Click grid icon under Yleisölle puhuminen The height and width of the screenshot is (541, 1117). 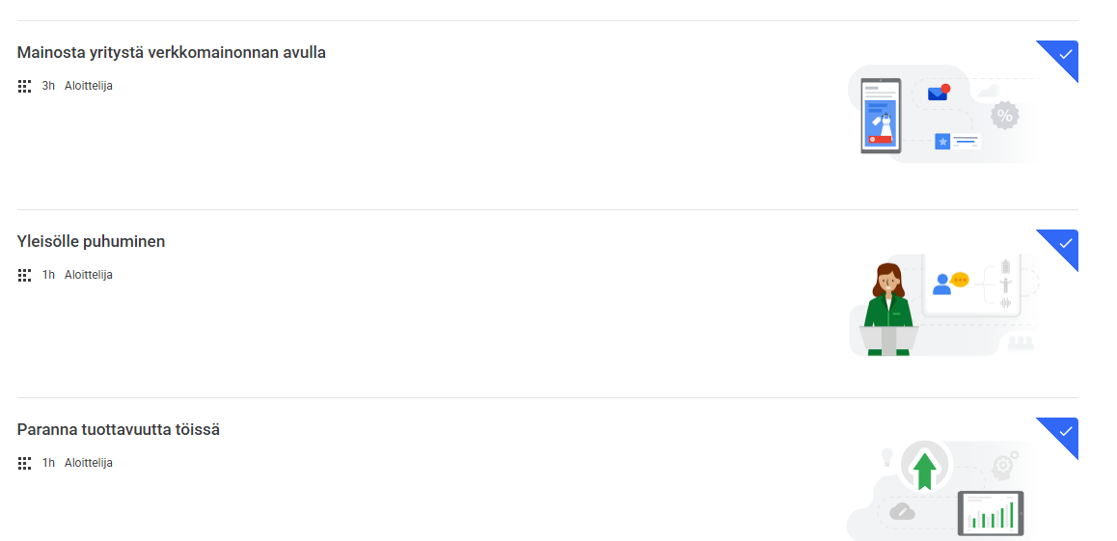click(x=24, y=275)
